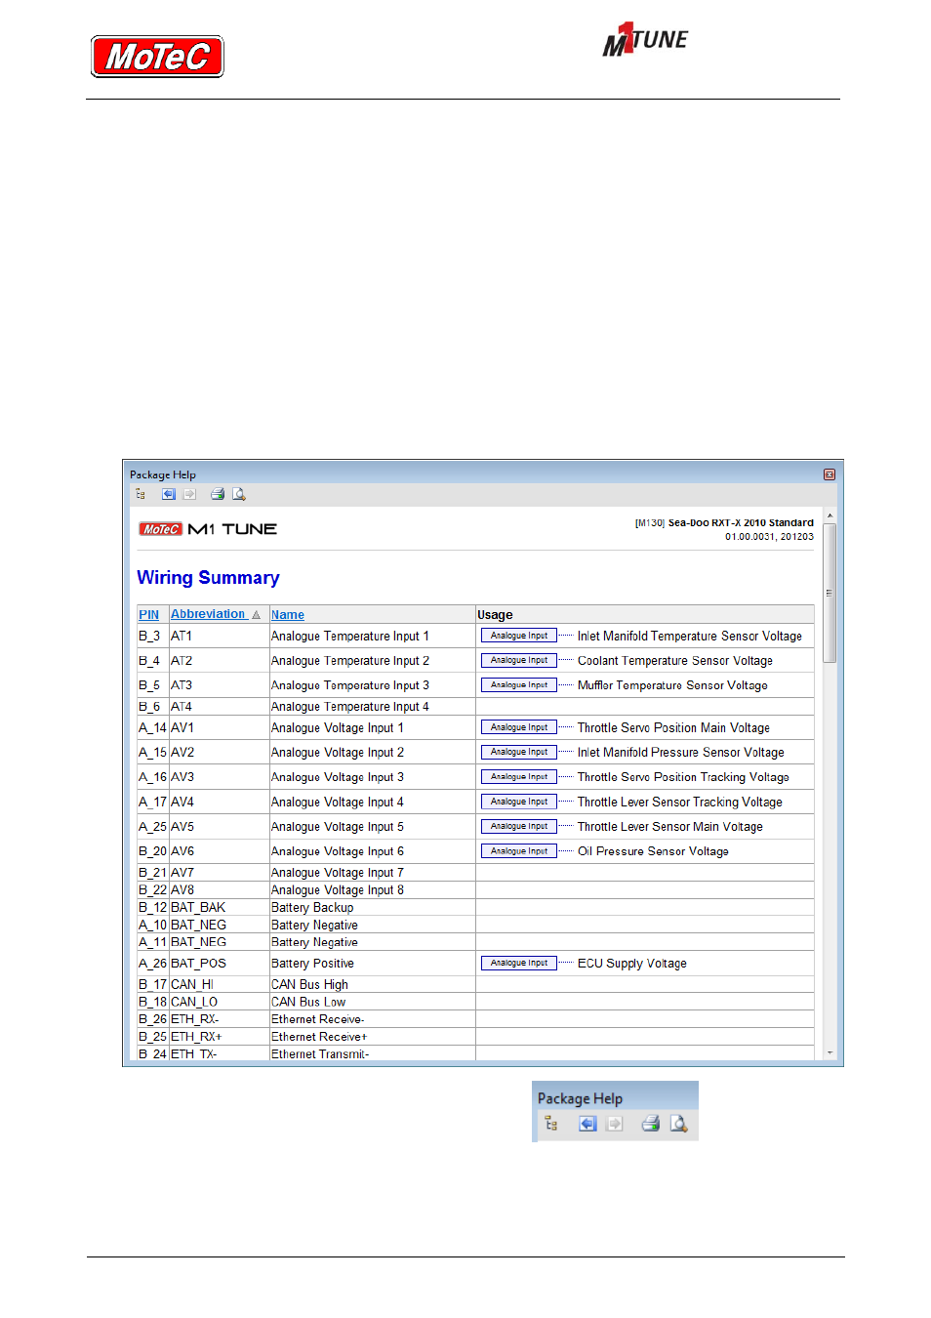Screen dimensions: 931x1318
Task: Click the A_14 pin cell
Action: 152,728
